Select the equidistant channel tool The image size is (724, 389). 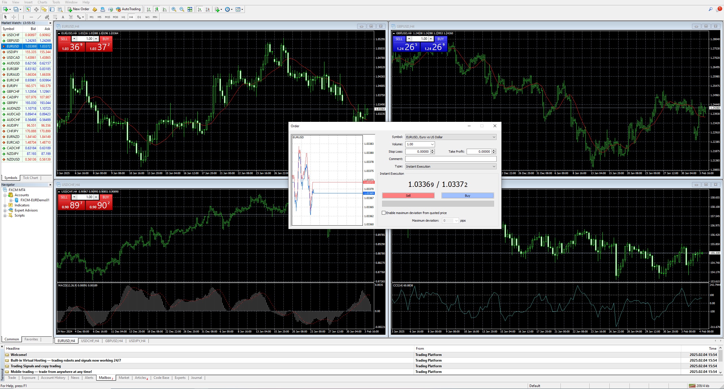pyautogui.click(x=47, y=17)
